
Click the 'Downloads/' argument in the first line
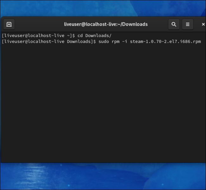point(98,35)
